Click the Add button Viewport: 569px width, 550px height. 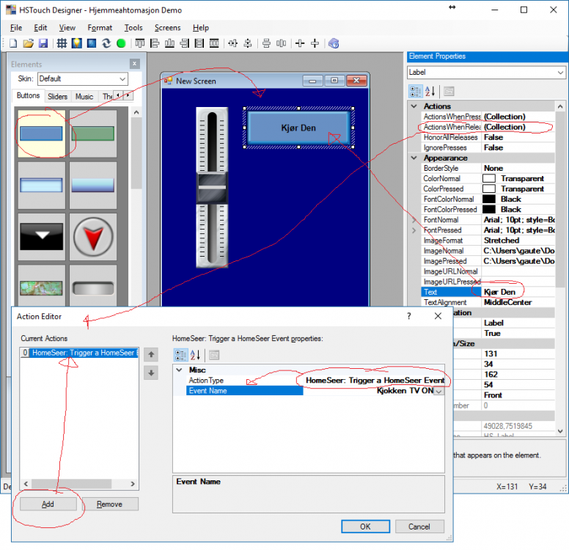click(x=48, y=505)
